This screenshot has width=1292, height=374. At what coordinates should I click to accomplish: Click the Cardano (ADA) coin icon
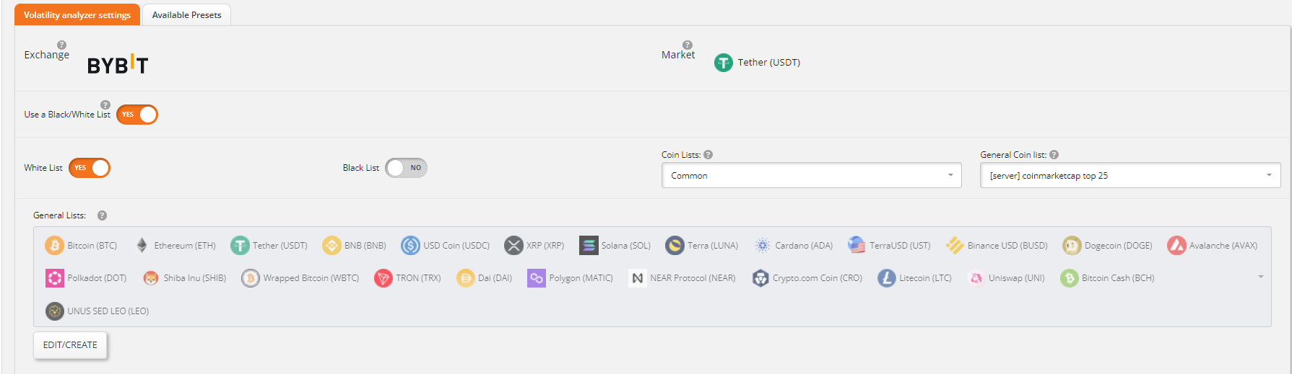762,246
